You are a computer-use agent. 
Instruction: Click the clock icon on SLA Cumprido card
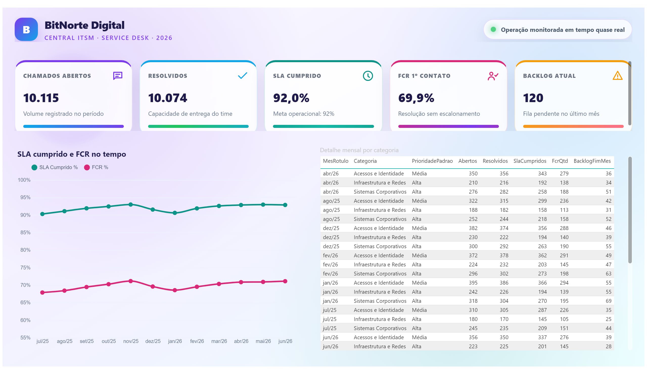(x=367, y=76)
